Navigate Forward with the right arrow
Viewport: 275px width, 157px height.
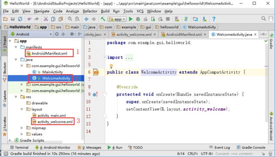94,19
